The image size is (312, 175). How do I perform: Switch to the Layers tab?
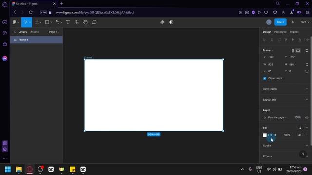23,32
